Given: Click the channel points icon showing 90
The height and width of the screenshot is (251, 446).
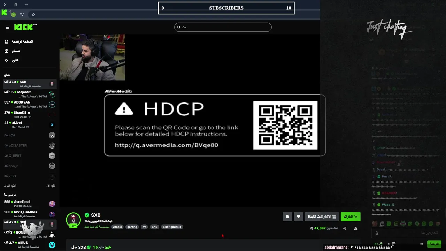Looking at the screenshot, I should click(x=377, y=244).
